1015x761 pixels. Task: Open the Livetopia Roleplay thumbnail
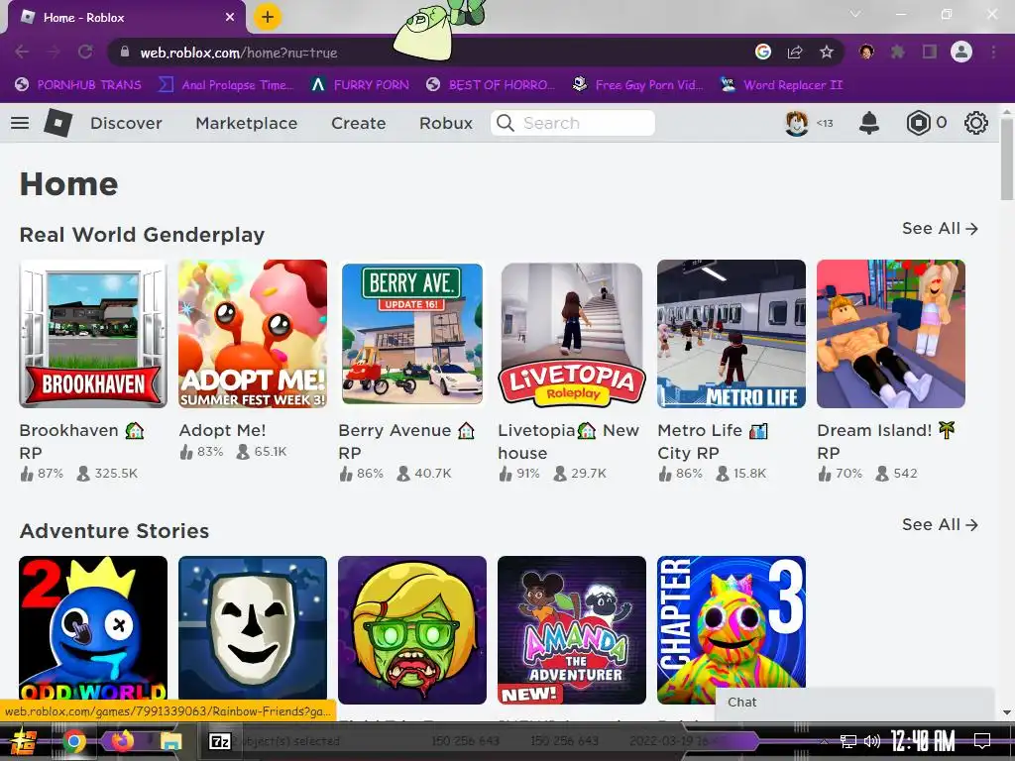[x=572, y=334]
